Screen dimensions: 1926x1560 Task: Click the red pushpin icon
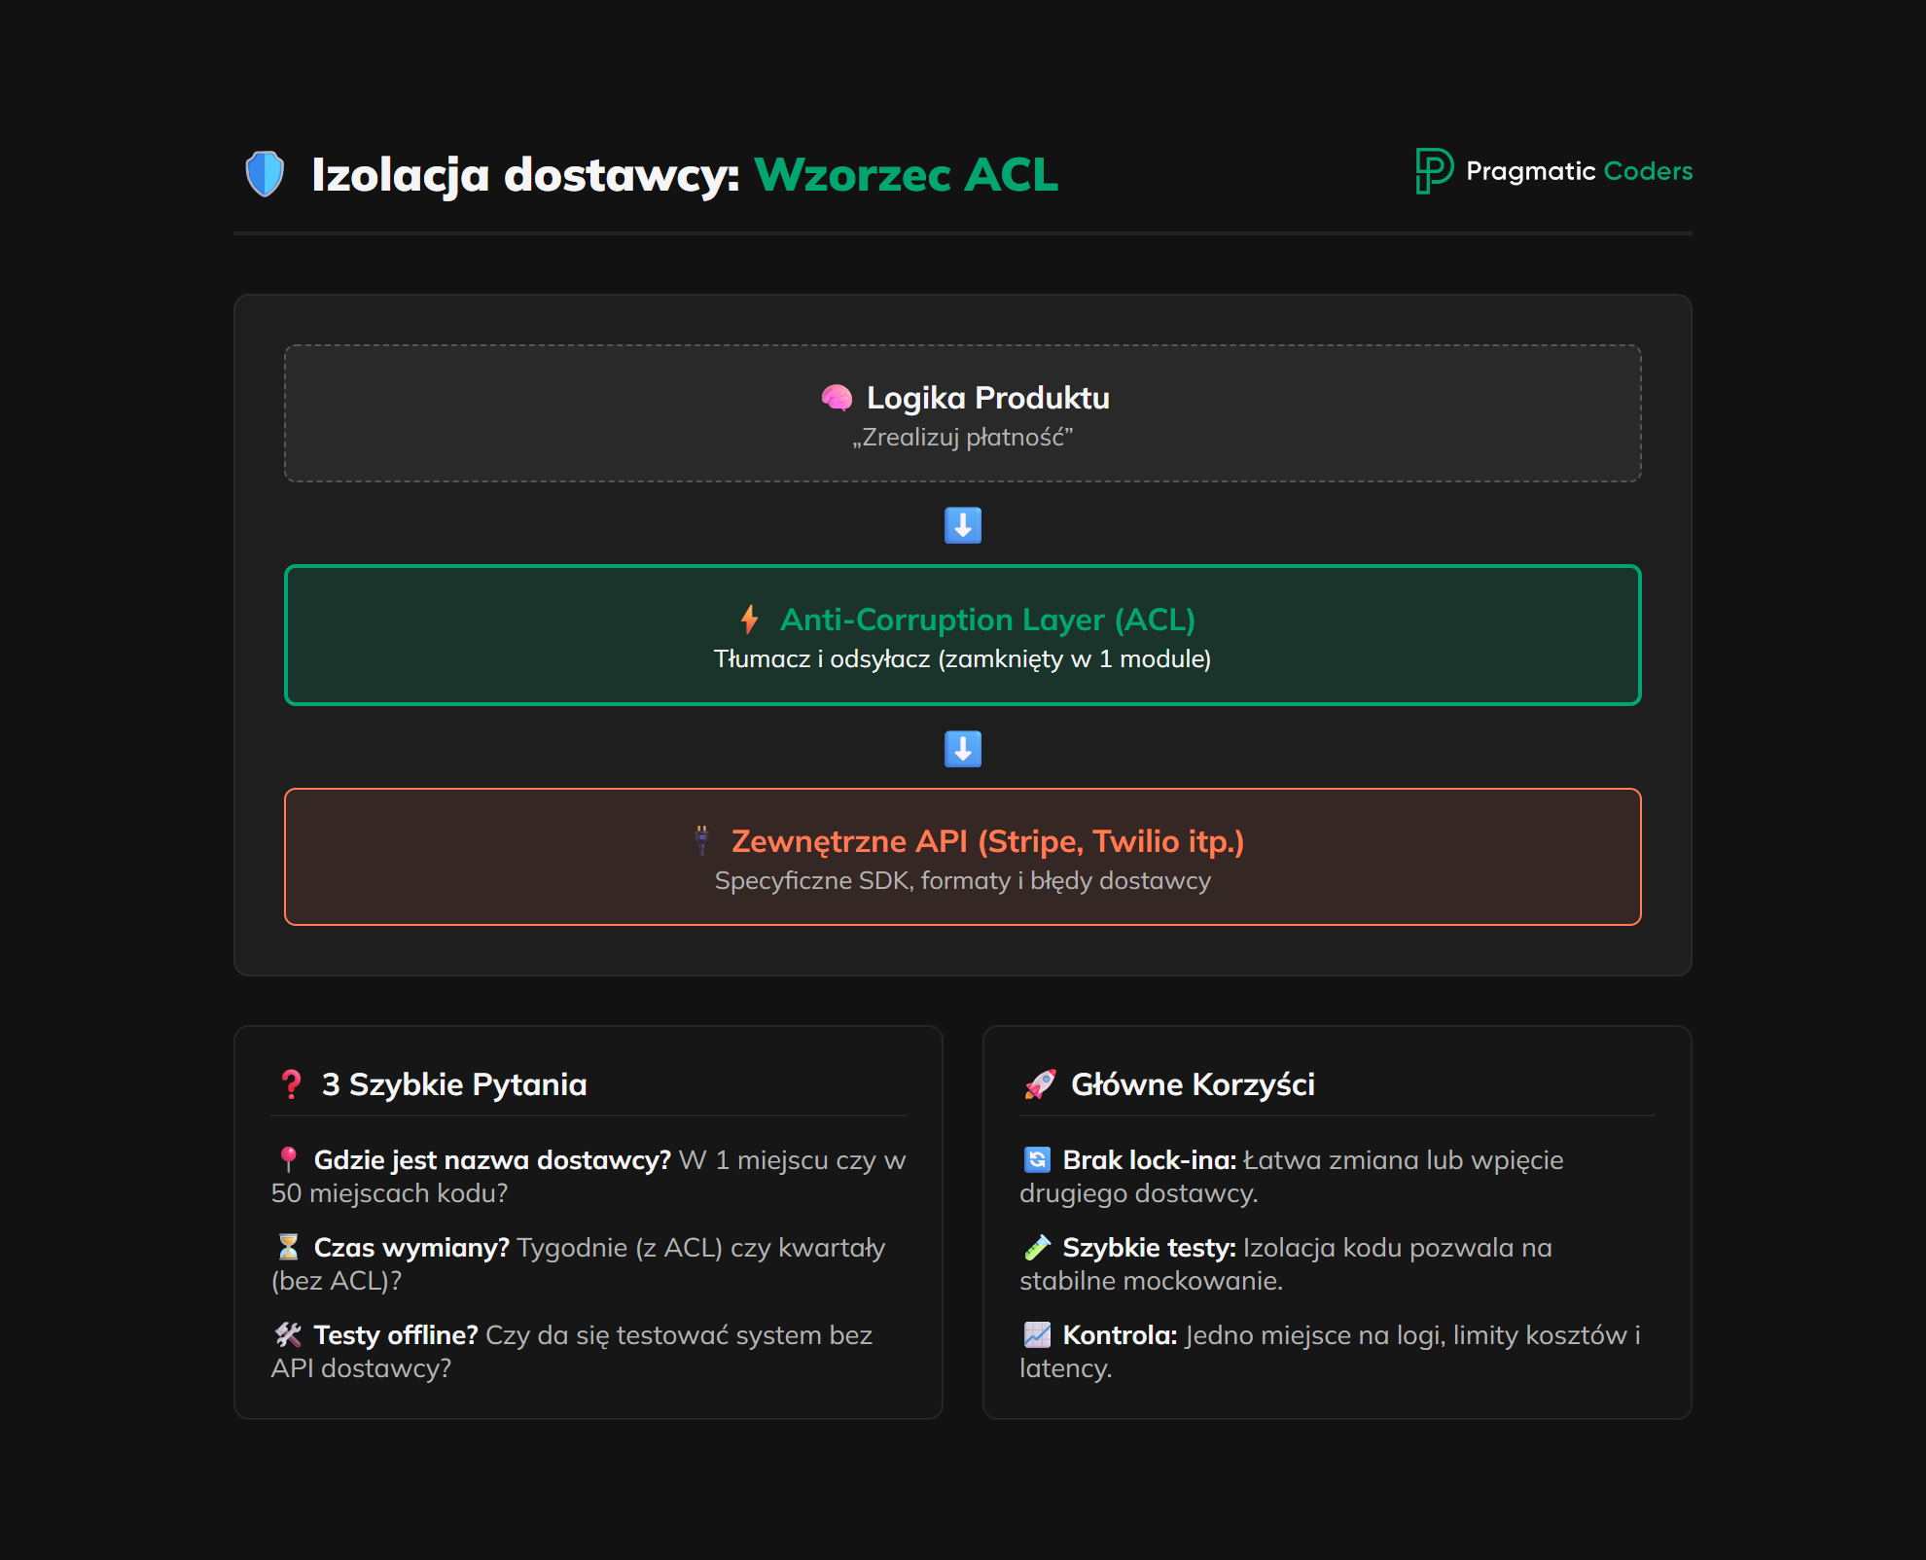click(x=288, y=1159)
